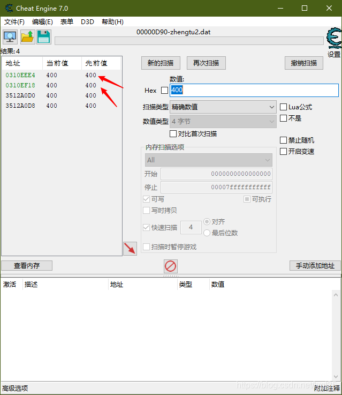
Task: Click the 新的扫描 button
Action: 161,63
